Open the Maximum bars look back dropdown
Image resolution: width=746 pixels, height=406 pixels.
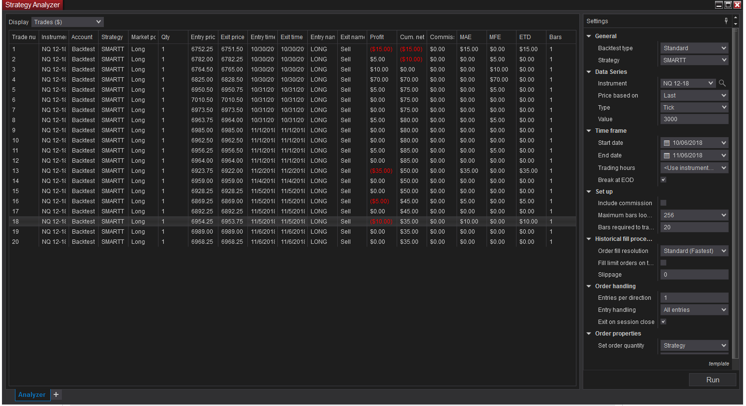(694, 215)
